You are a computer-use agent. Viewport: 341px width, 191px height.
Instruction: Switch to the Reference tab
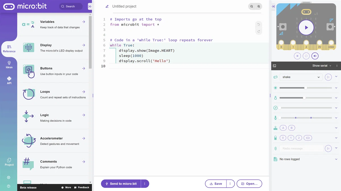click(9, 49)
